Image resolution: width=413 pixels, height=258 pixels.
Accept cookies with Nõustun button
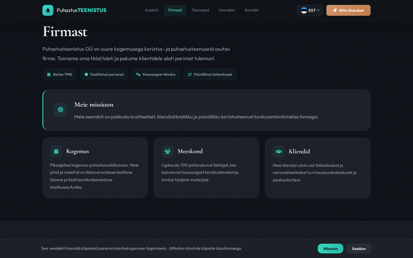click(x=330, y=249)
